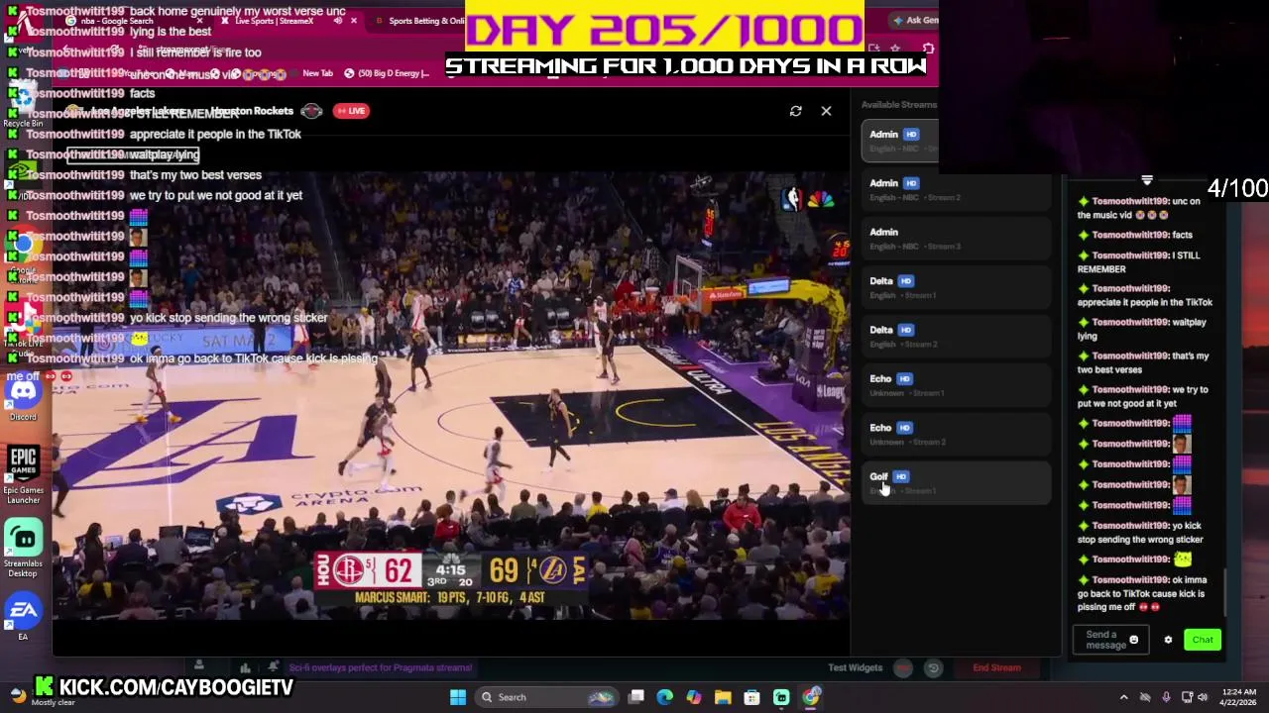Open File Explorer from taskbar

tap(723, 697)
